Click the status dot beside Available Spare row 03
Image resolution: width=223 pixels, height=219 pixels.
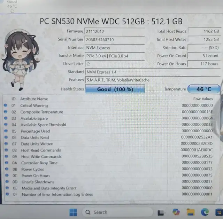[6, 118]
